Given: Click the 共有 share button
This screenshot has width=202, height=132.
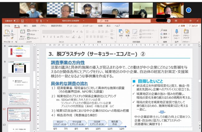Looking at the screenshot, I should point(182,26).
